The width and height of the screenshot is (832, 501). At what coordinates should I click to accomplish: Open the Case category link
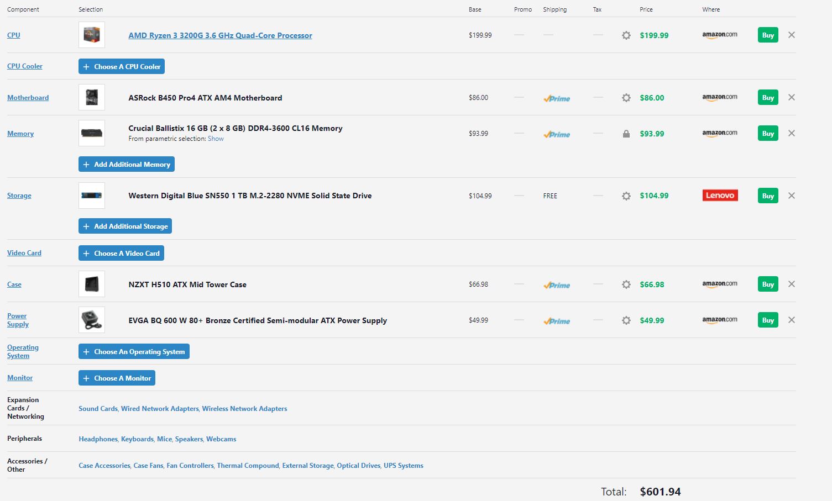pos(14,284)
